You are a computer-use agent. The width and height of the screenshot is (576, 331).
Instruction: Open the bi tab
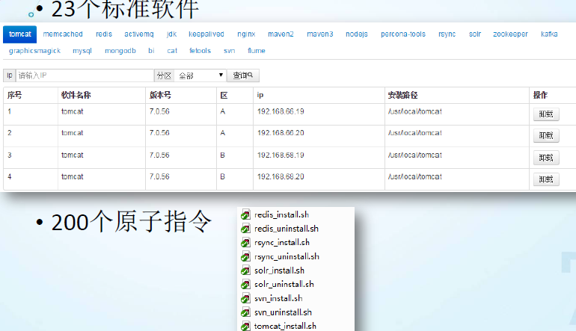coord(151,51)
